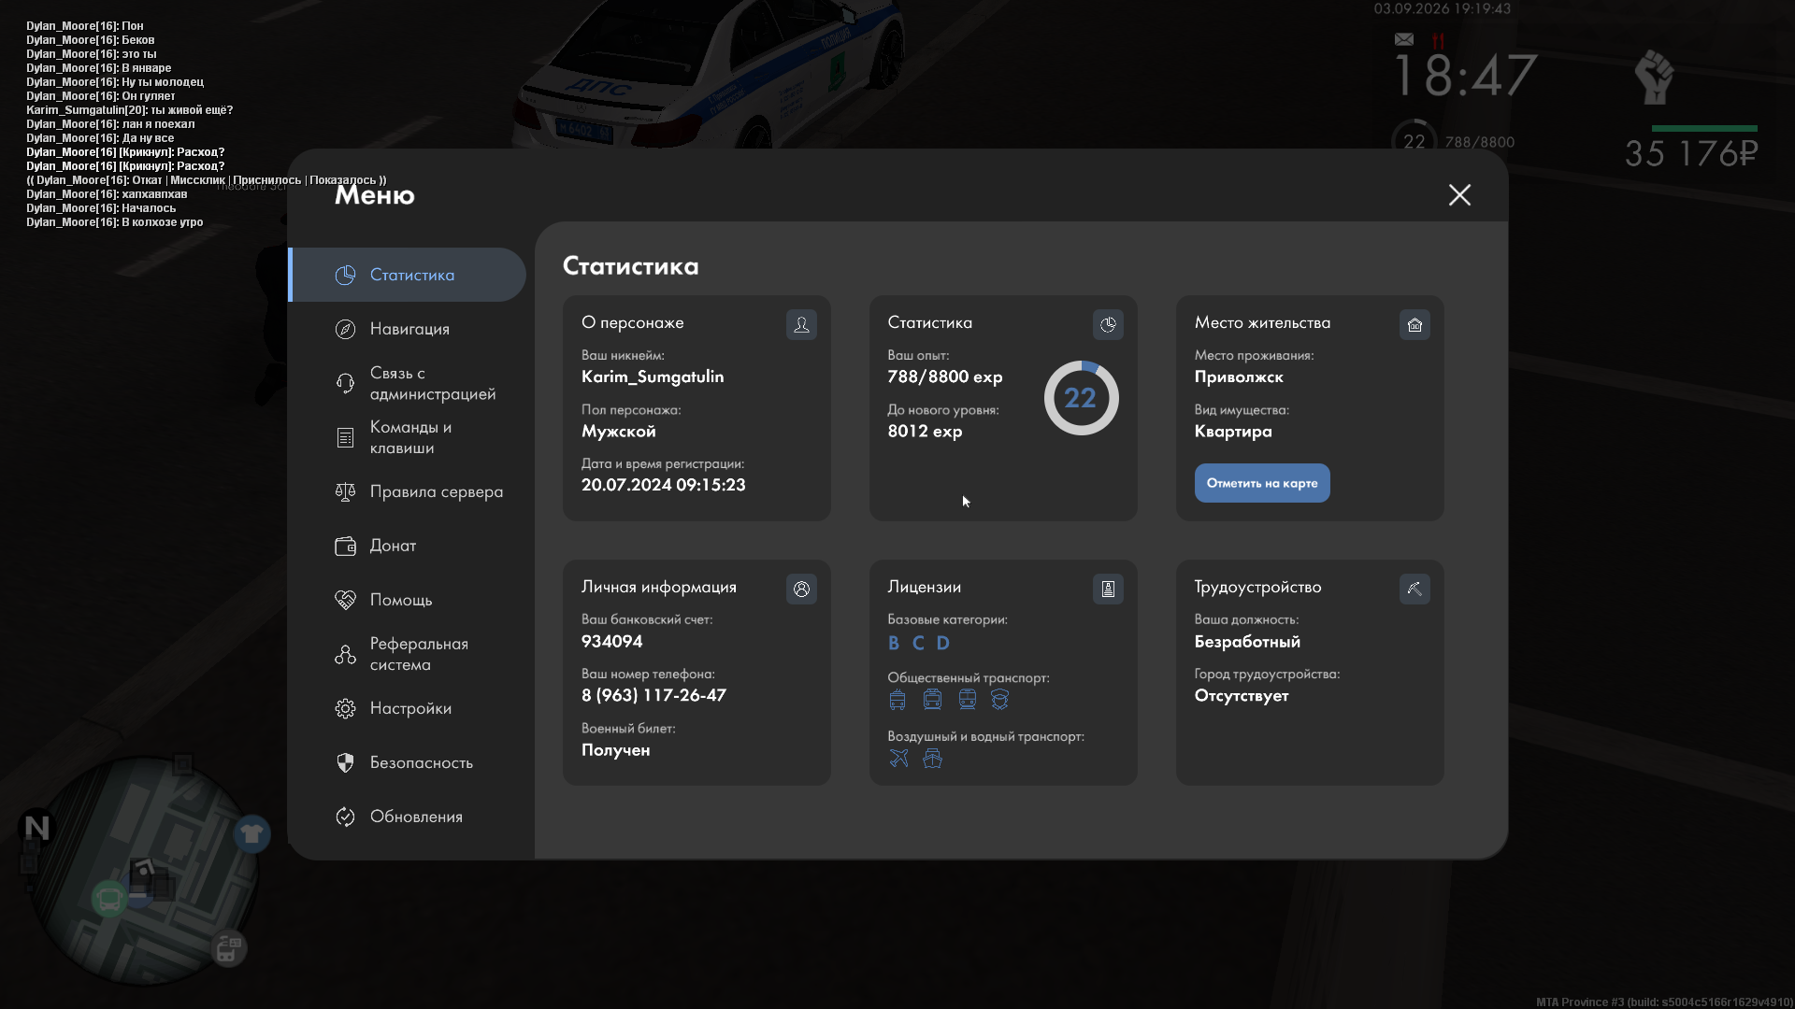Click the user circle icon in Личная информация

coord(801,589)
